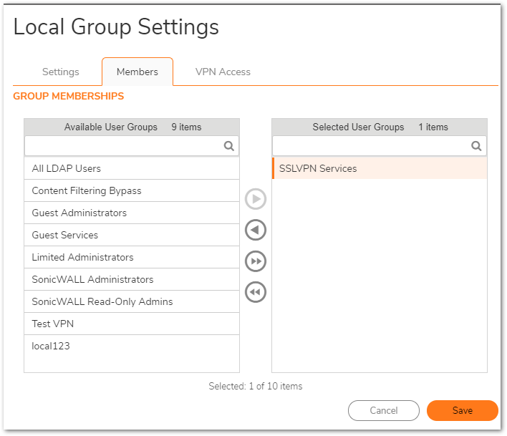Select SonicWALL Read-Only Admins group

[x=132, y=301]
